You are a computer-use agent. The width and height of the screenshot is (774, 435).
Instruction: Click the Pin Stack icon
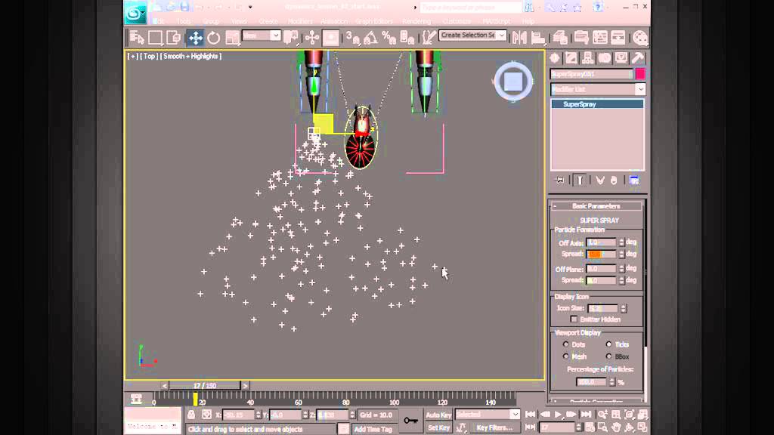560,180
